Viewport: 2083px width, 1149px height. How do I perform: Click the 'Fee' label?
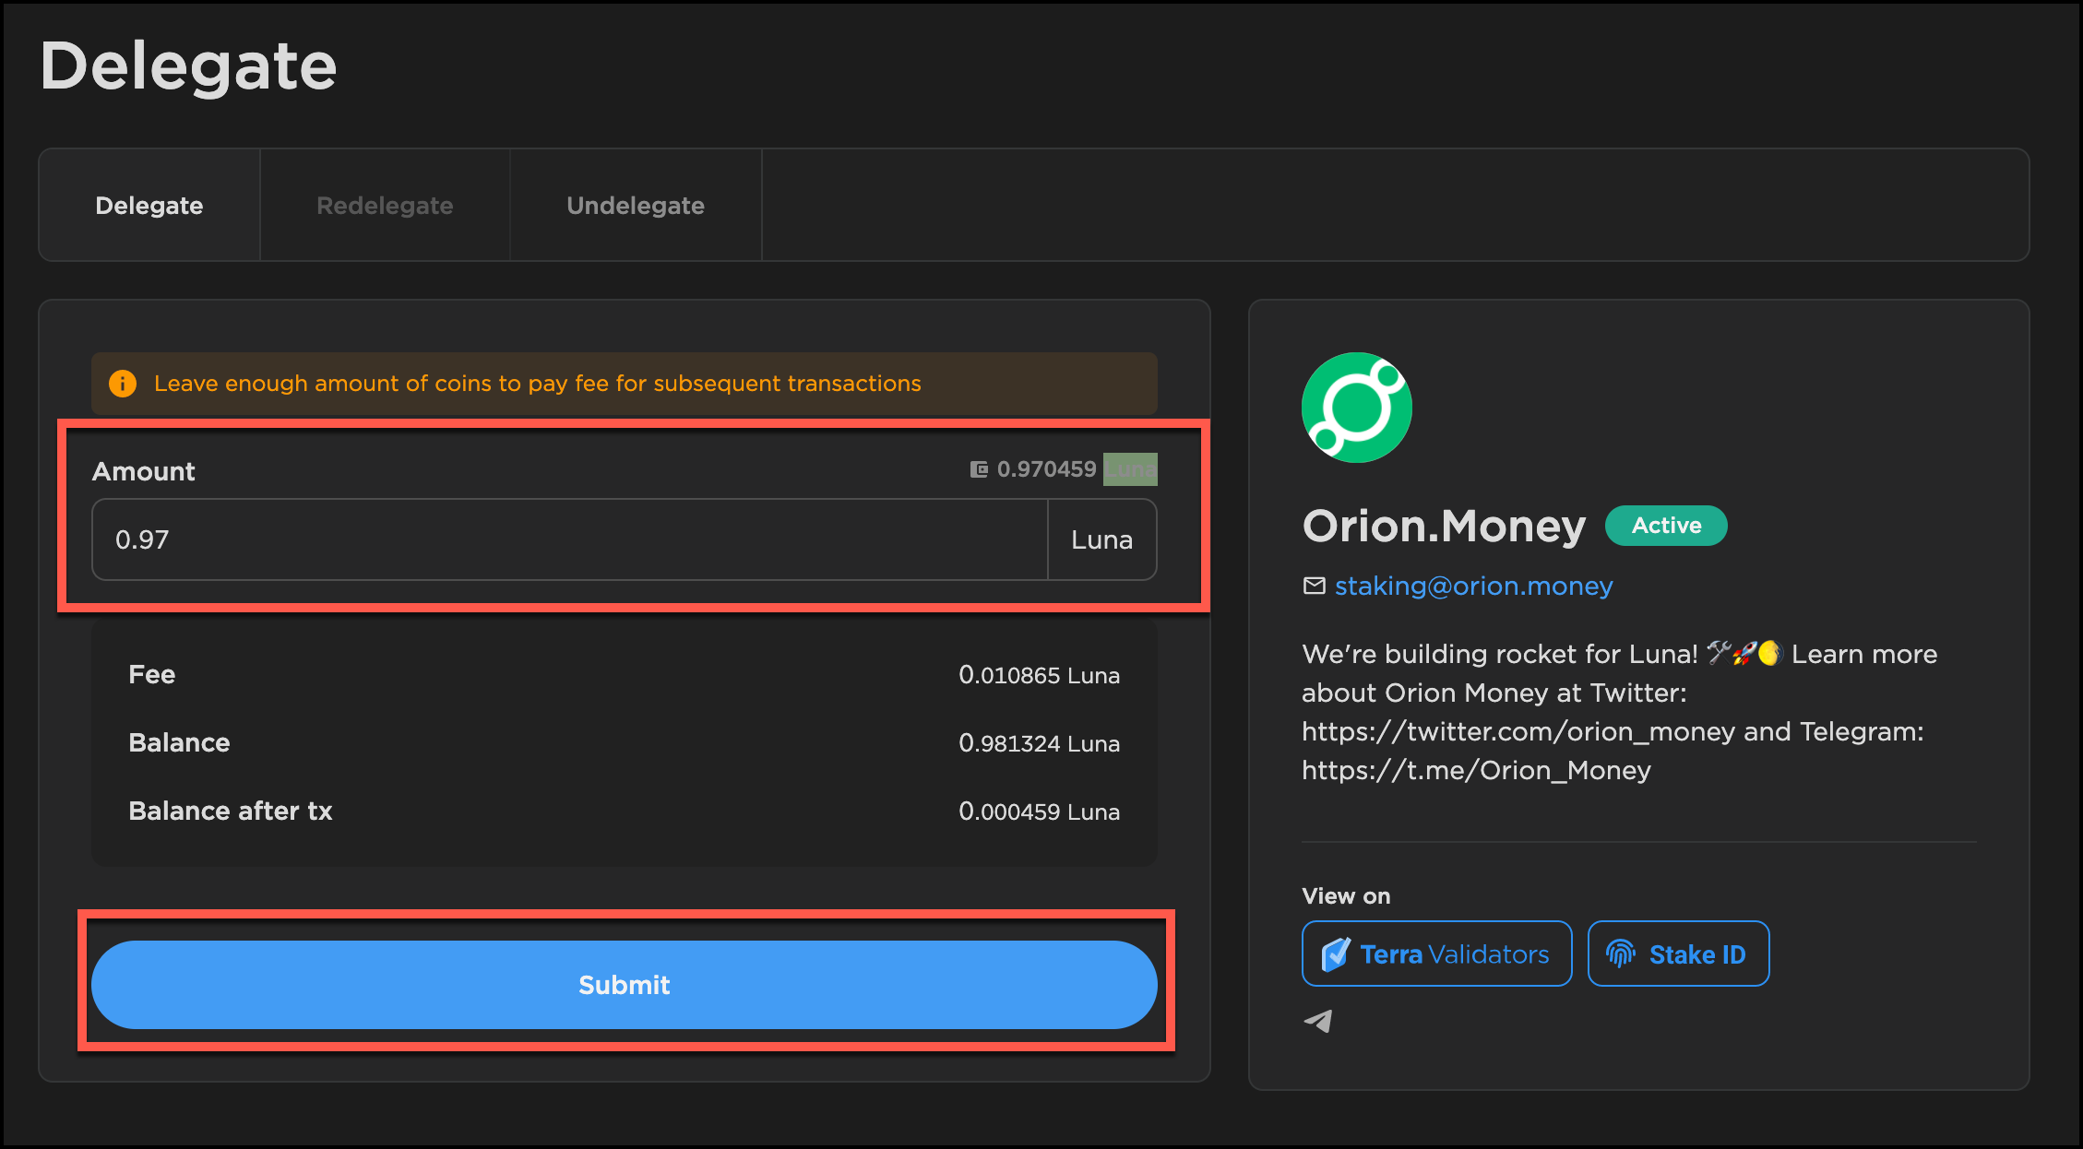(x=152, y=674)
